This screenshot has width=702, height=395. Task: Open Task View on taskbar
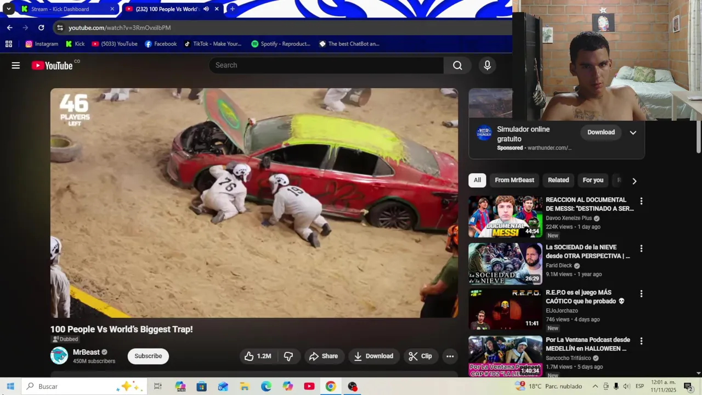coord(158,386)
